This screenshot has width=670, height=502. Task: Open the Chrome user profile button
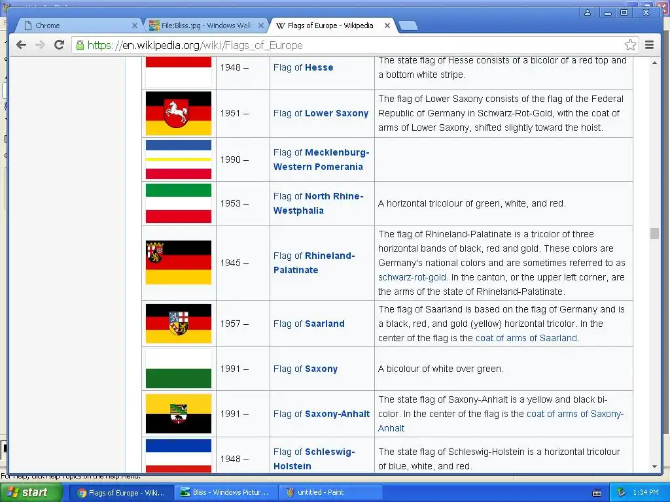[588, 12]
